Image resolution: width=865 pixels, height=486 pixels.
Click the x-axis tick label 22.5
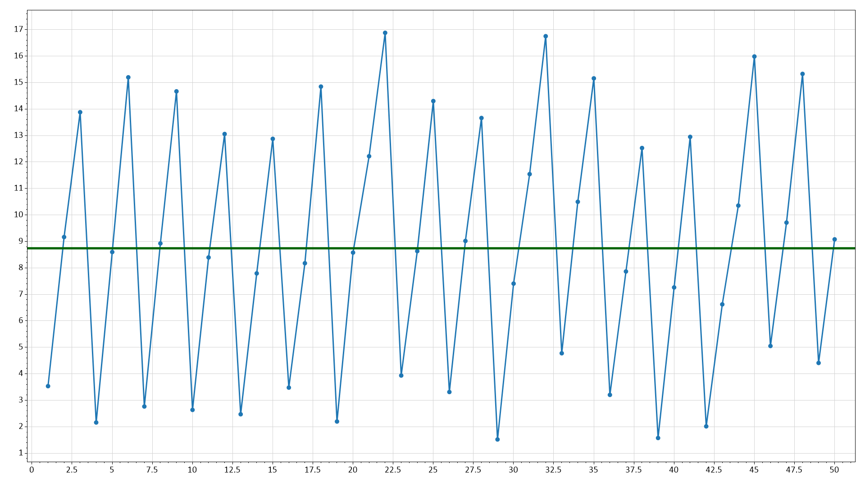click(x=393, y=470)
